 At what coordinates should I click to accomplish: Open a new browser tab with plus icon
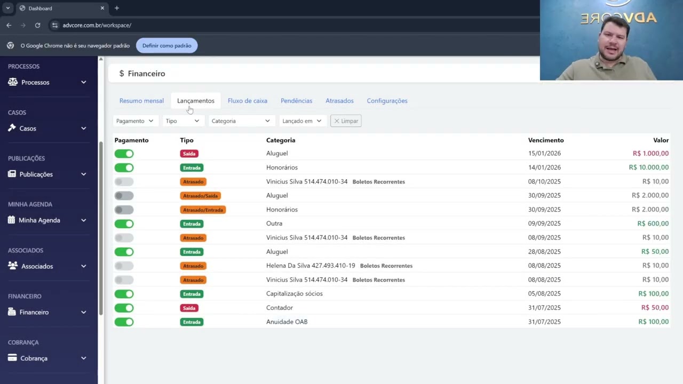coord(117,8)
